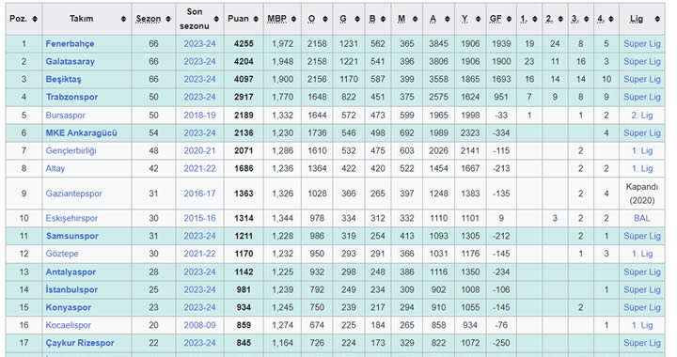Open the MKE Ankaragücü team link

[81, 132]
